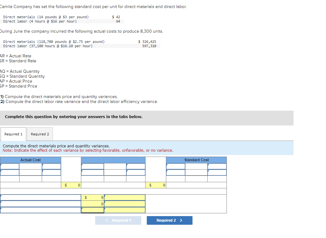Open second-row left dropdown under Actual Cost
The height and width of the screenshot is (238, 326).
click(10, 172)
